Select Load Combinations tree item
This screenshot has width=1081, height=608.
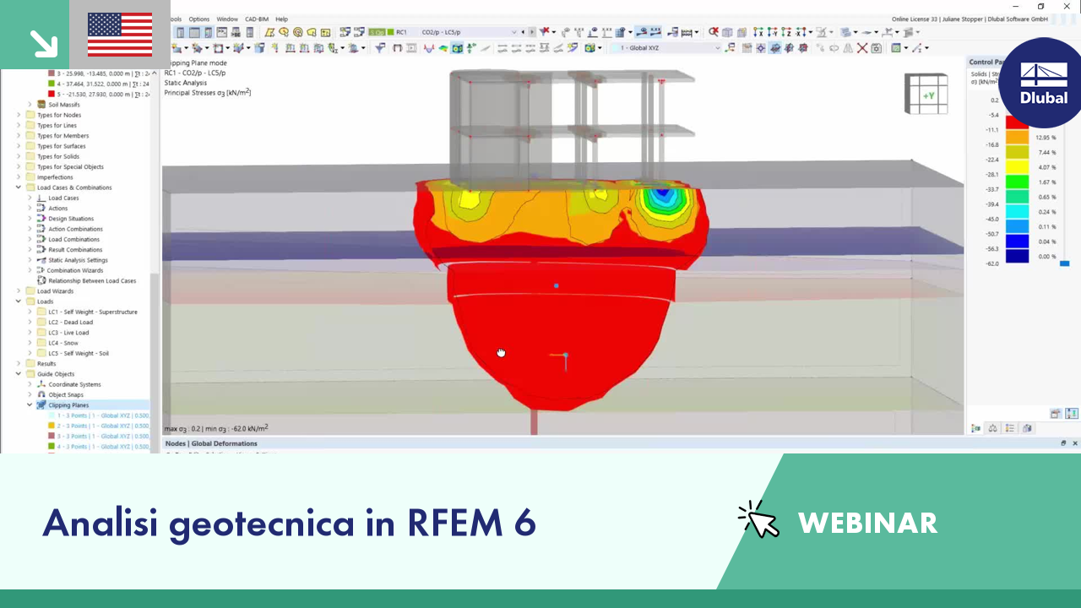point(73,239)
